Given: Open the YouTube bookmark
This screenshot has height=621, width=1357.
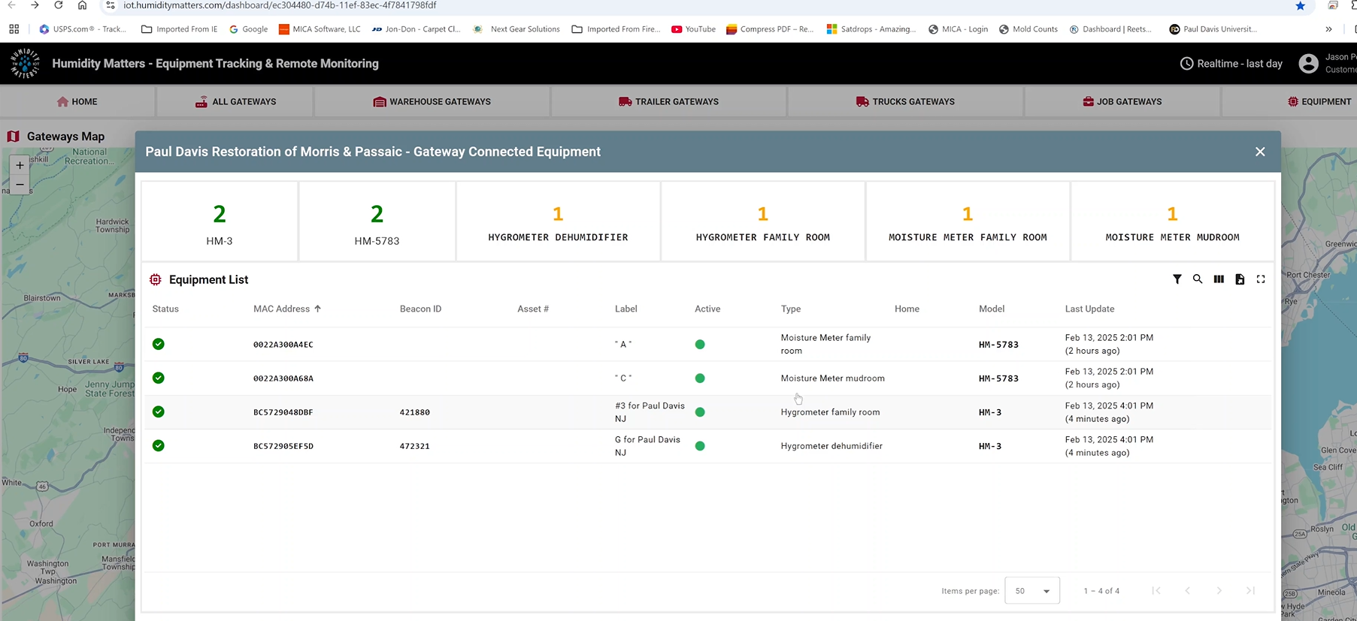Looking at the screenshot, I should (x=693, y=29).
